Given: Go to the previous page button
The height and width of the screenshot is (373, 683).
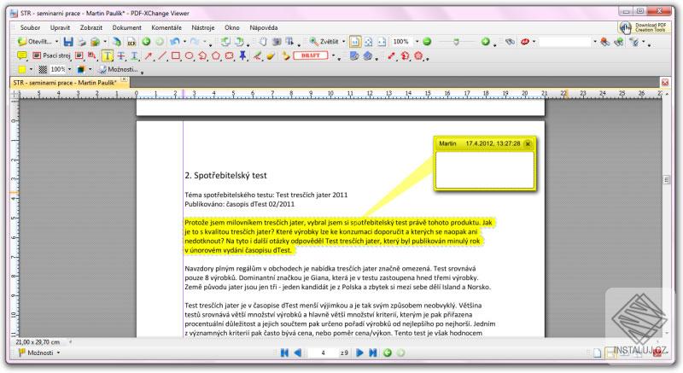Looking at the screenshot, I should tap(298, 353).
